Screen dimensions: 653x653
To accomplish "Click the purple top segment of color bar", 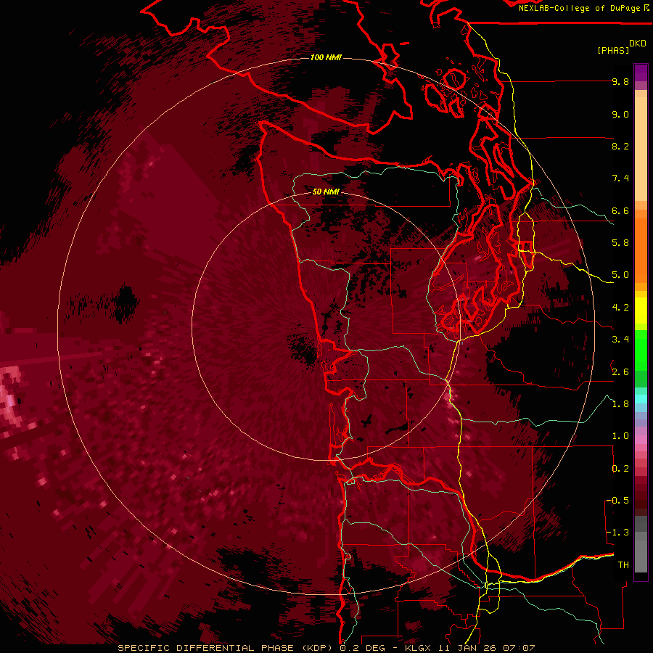I will (641, 73).
